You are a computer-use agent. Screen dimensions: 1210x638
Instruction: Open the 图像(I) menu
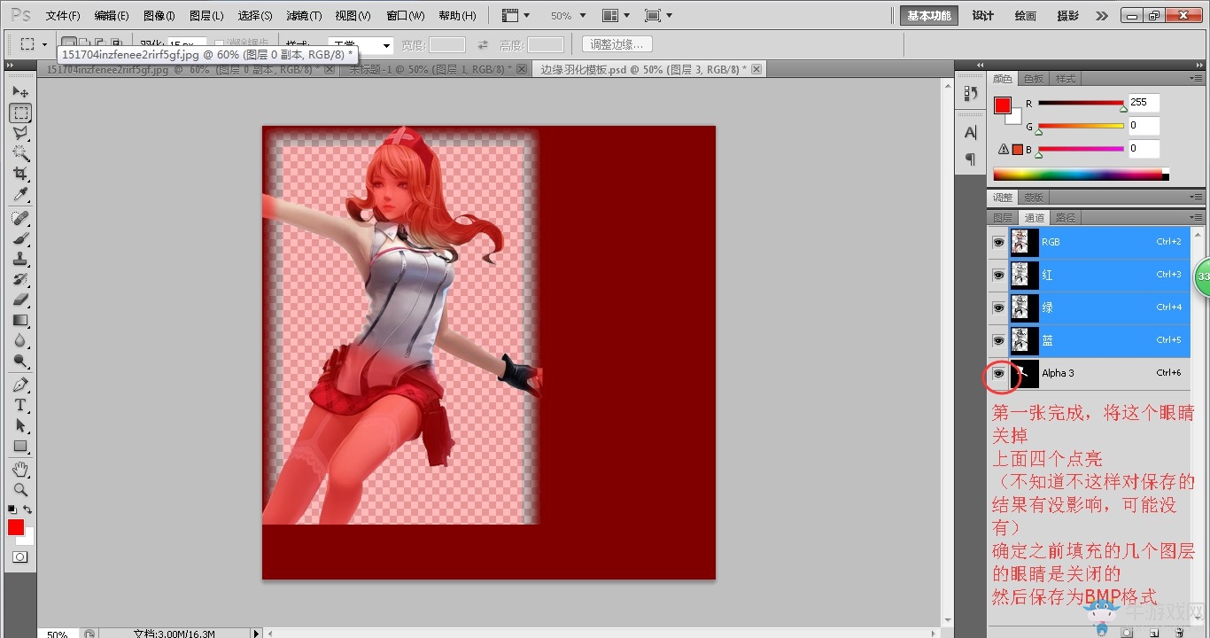[159, 16]
